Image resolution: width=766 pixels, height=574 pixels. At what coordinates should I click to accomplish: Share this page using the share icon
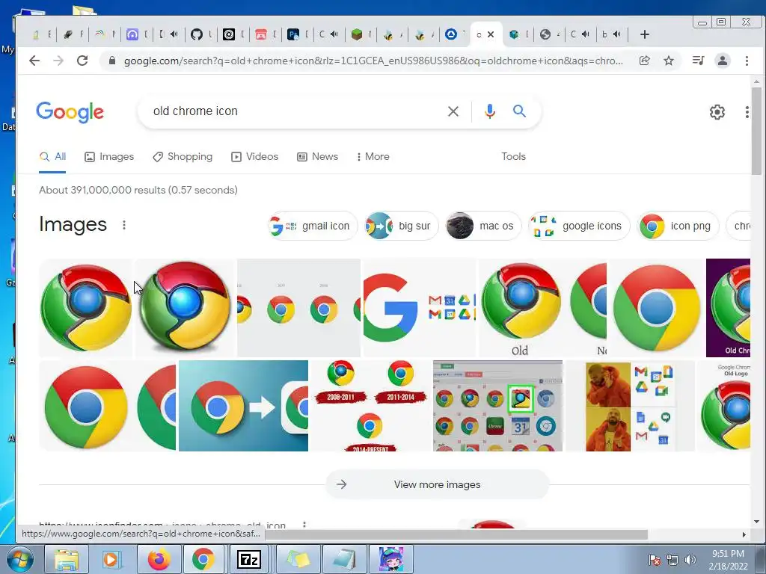[644, 61]
